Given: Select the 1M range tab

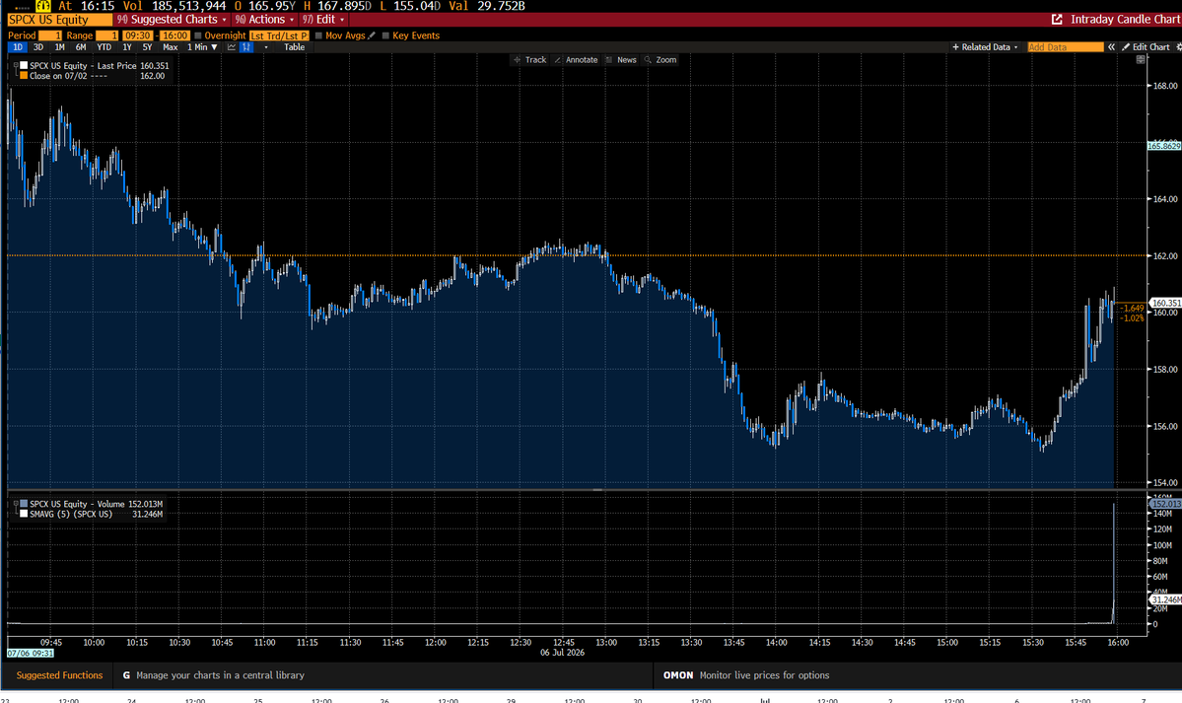Looking at the screenshot, I should (59, 46).
